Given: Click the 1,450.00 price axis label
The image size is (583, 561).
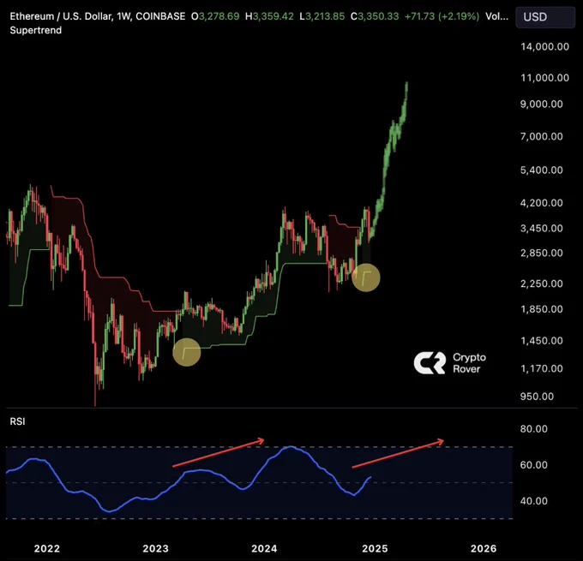Looking at the screenshot, I should tap(542, 341).
